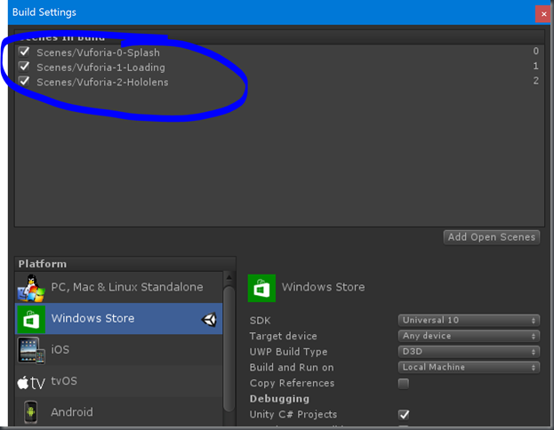
Task: Click the Unity C# Projects label
Action: [293, 415]
